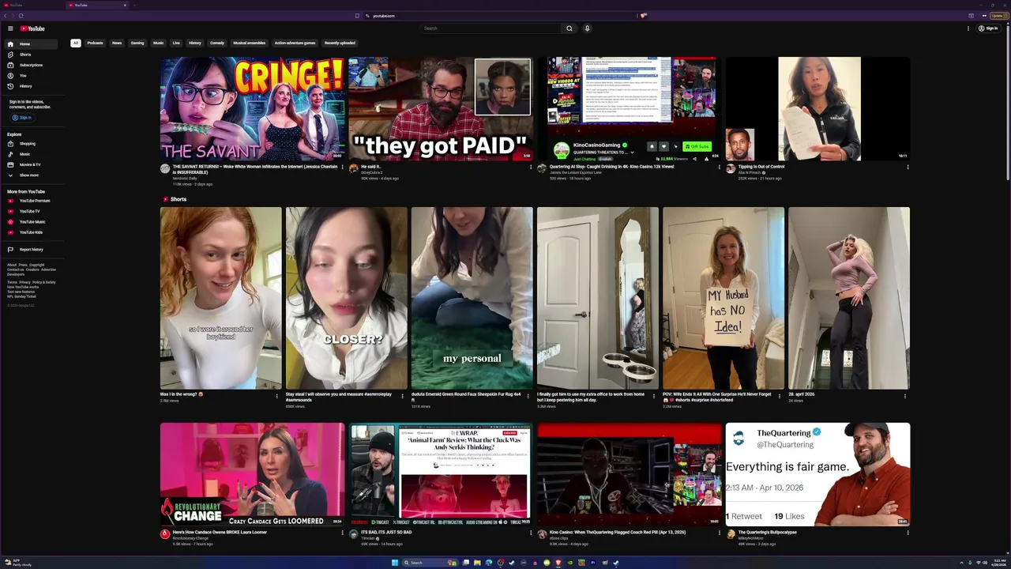Select the Comedy filter chip
This screenshot has width=1011, height=569.
click(217, 43)
